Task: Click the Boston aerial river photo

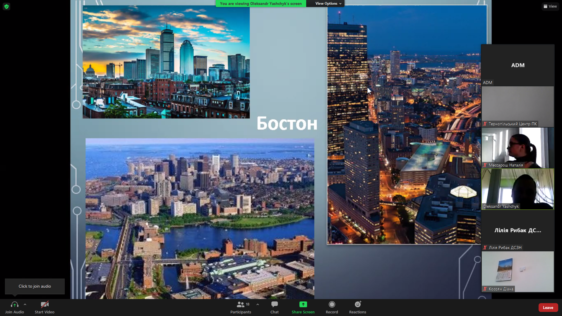Action: [x=200, y=219]
